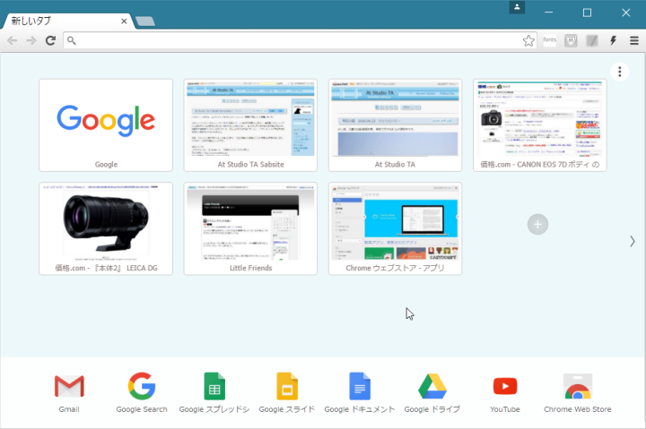Open Chrome Web Store app icon

pos(578,386)
